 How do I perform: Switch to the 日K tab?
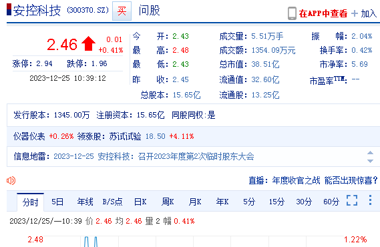140,202
